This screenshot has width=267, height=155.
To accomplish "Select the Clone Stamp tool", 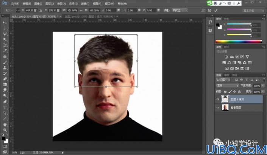I will point(5,68).
